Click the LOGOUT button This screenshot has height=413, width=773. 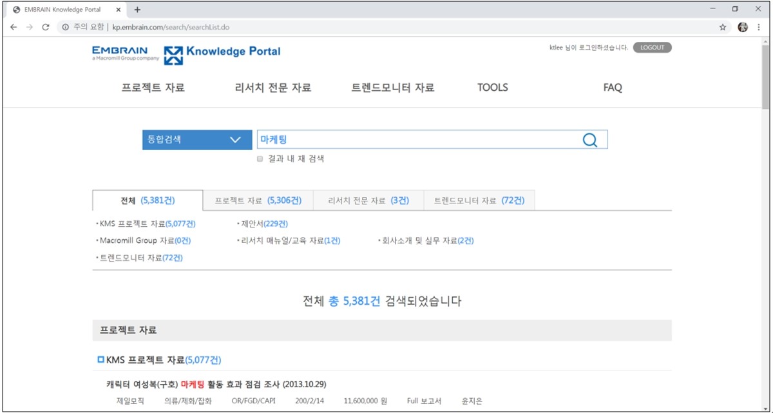tap(652, 47)
